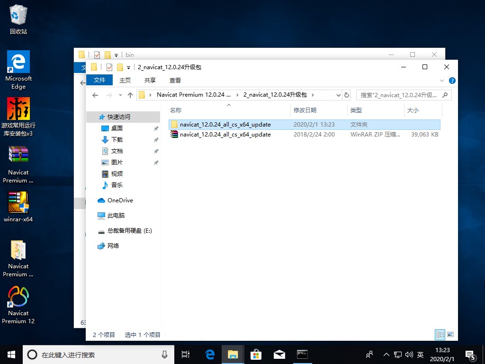This screenshot has width=485, height=364.
Task: Click the bin window title bar behind
Action: coord(259,54)
